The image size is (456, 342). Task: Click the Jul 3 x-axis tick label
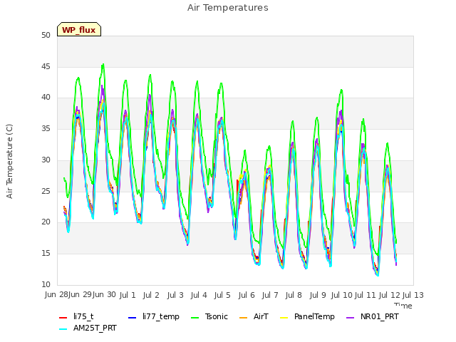tap(175, 295)
